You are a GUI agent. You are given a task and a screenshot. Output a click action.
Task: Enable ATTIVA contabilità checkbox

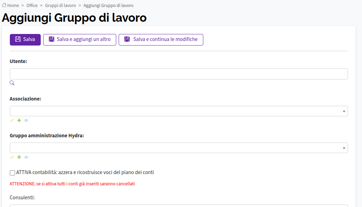click(13, 173)
